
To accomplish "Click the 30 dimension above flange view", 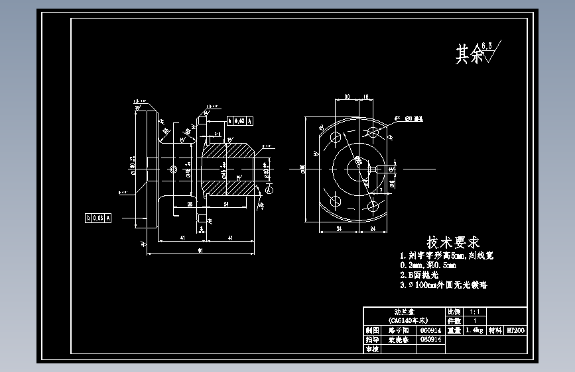I will click(x=347, y=97).
